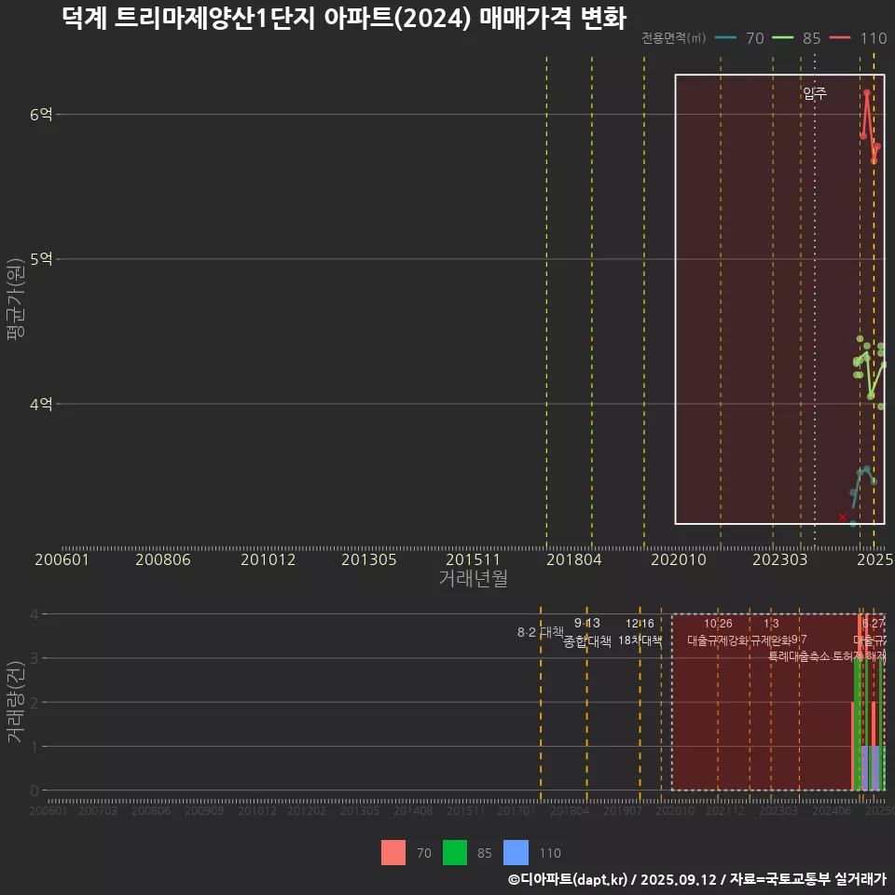The width and height of the screenshot is (895, 895).
Task: Click the 202112 tick in volume chart
Action: (x=725, y=810)
